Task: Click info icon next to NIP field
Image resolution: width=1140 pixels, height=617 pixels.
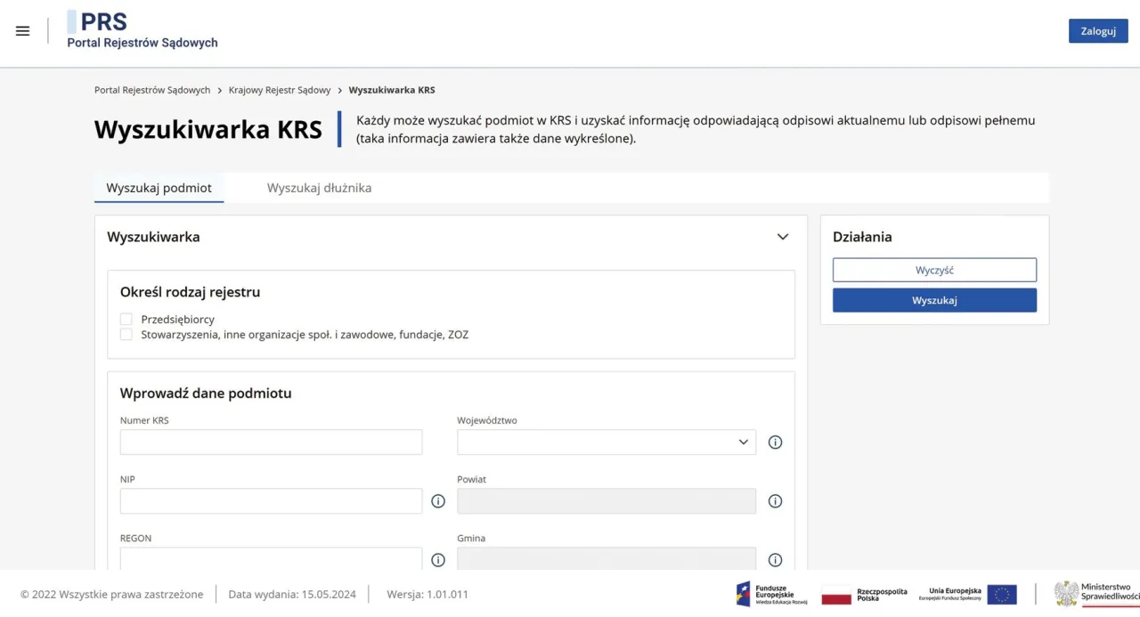Action: 437,501
